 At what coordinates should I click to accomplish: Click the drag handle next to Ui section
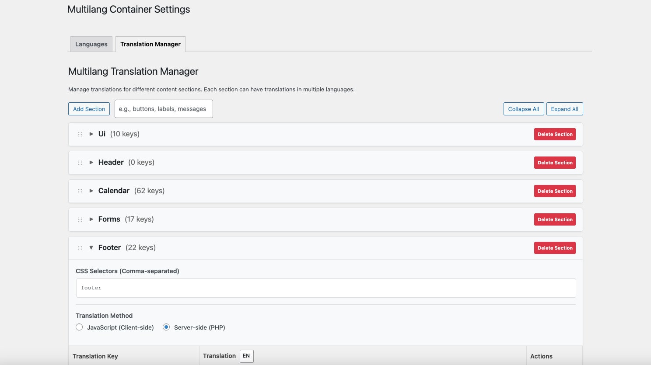[x=80, y=134]
